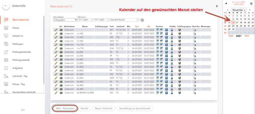Viewport: 255px width, 114px height.
Task: Open Klasse in the sidebar
Action: pyautogui.click(x=16, y=28)
